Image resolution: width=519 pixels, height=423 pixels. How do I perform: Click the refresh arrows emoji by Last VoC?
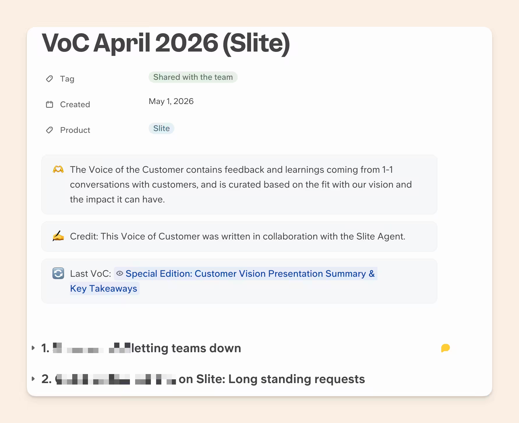coord(58,273)
